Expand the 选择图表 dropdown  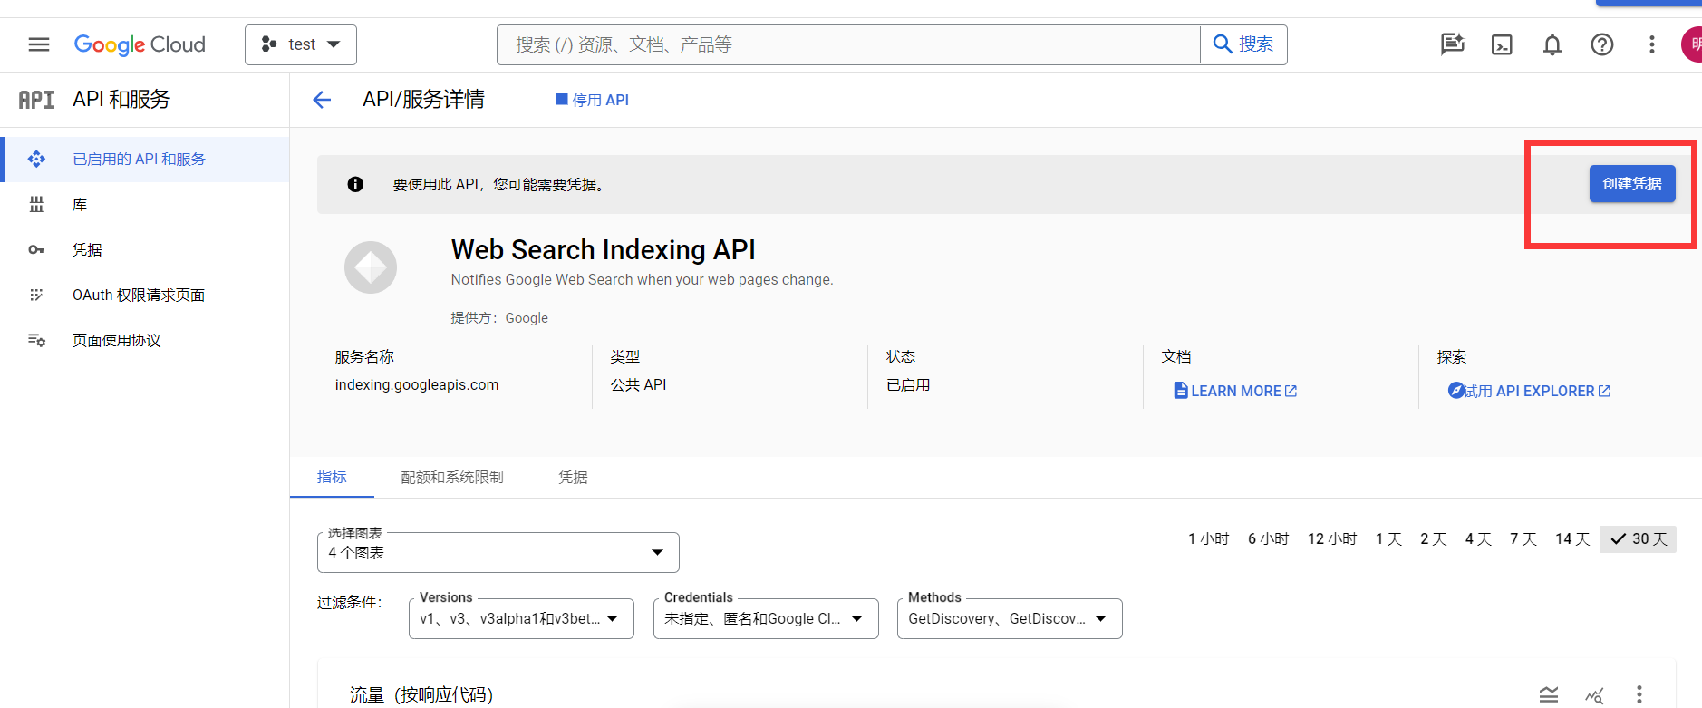click(x=498, y=552)
